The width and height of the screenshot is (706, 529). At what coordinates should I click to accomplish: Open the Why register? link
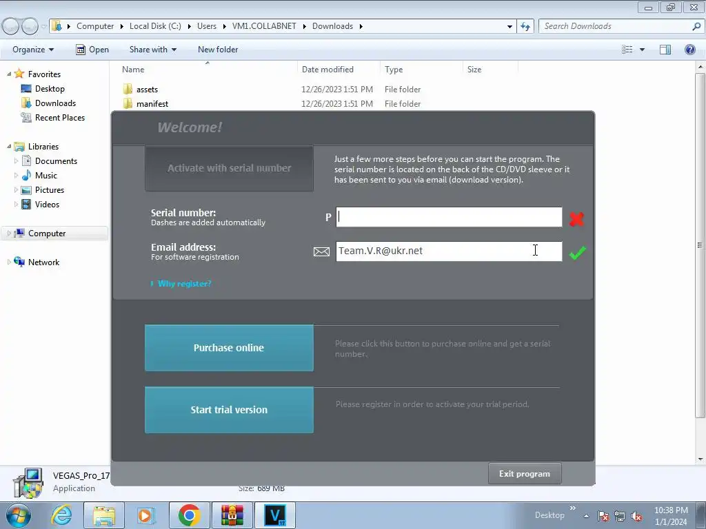(184, 283)
